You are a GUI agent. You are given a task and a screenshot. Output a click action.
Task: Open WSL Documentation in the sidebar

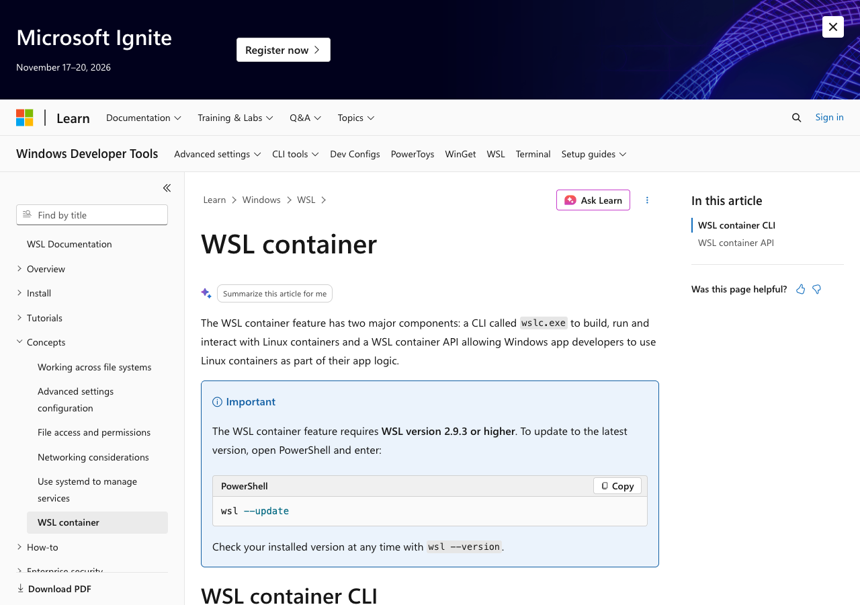click(69, 244)
